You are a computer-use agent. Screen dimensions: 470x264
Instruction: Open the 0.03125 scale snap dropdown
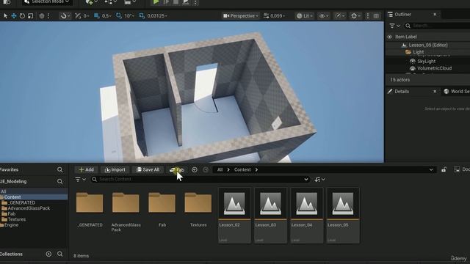[157, 16]
